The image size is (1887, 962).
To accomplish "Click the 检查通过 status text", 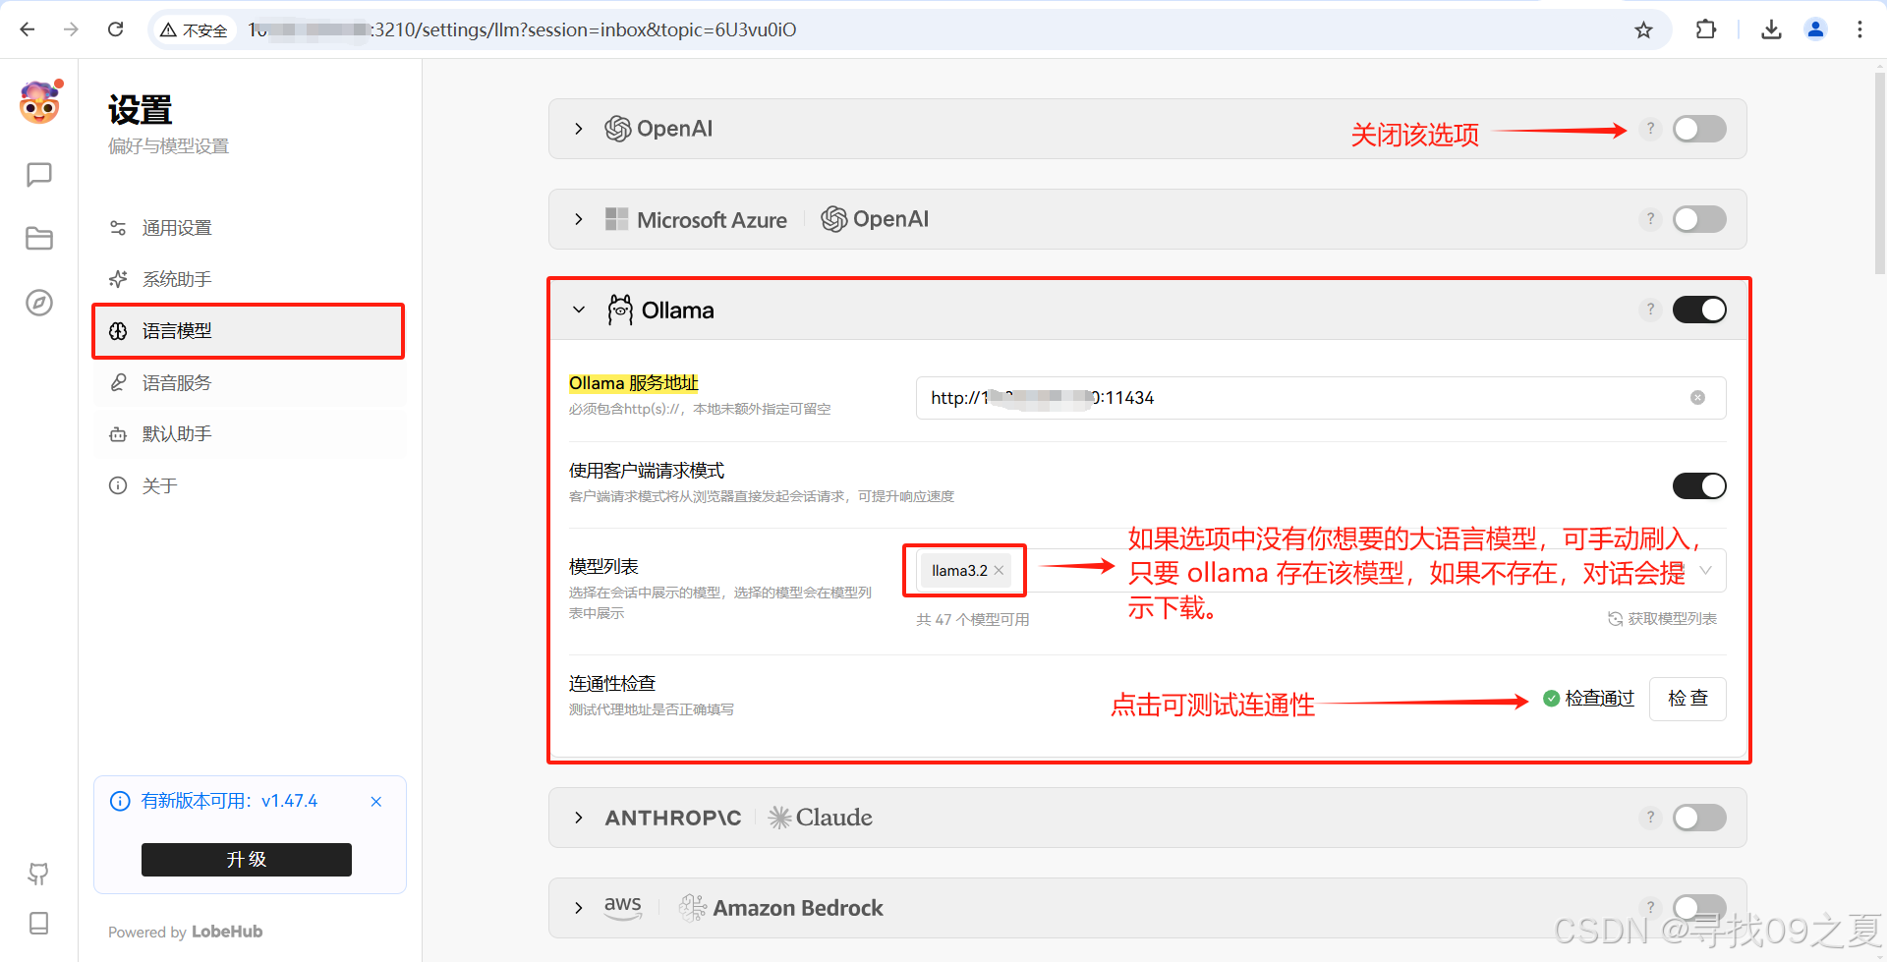I will (1599, 699).
